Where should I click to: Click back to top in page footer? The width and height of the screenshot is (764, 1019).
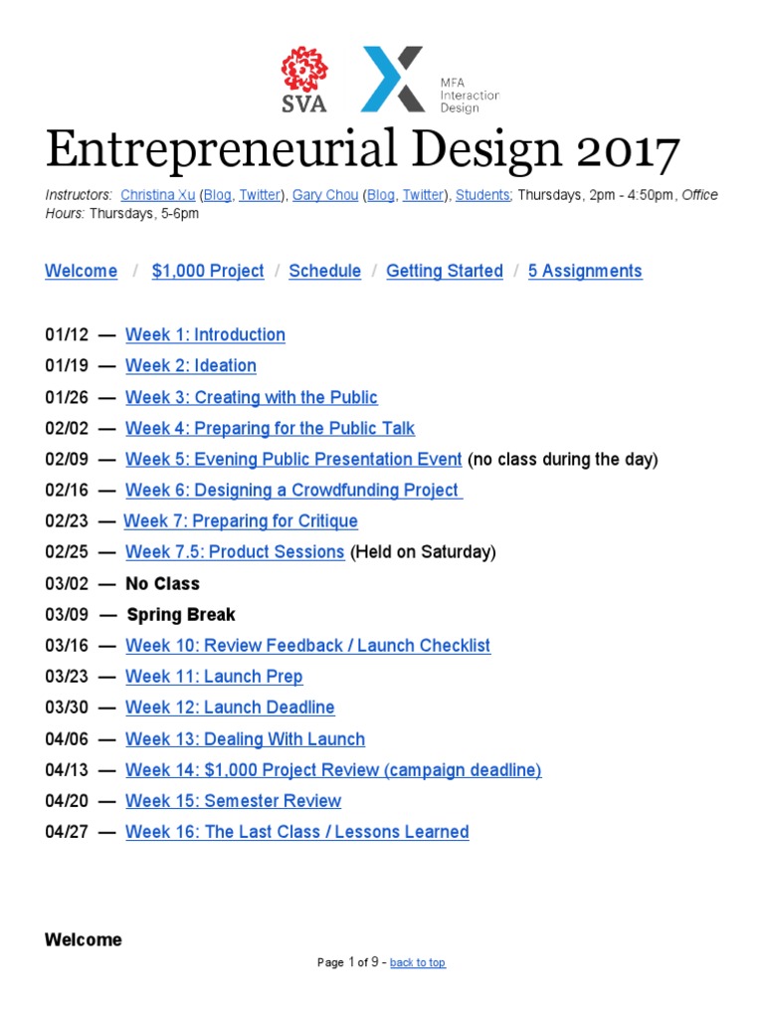point(418,962)
